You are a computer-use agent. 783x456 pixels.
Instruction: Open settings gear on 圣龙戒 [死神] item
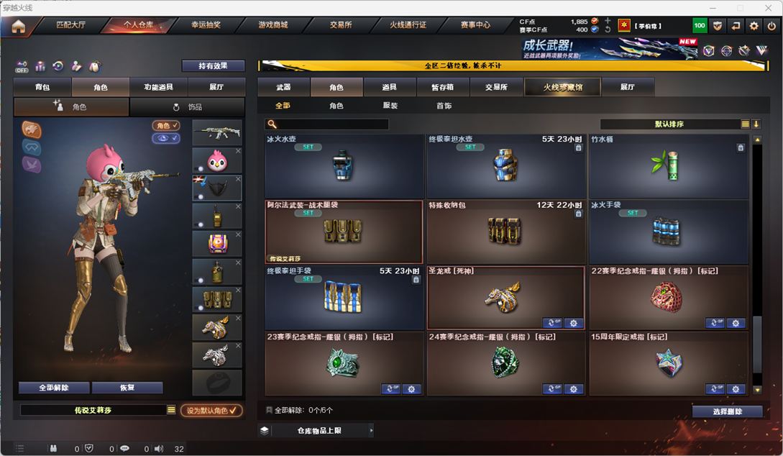[573, 323]
